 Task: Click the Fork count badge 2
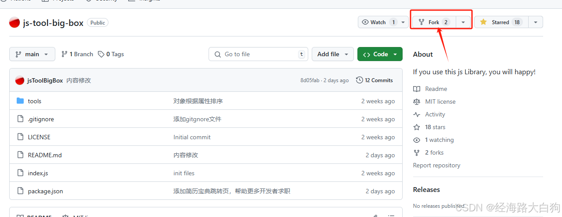point(446,22)
